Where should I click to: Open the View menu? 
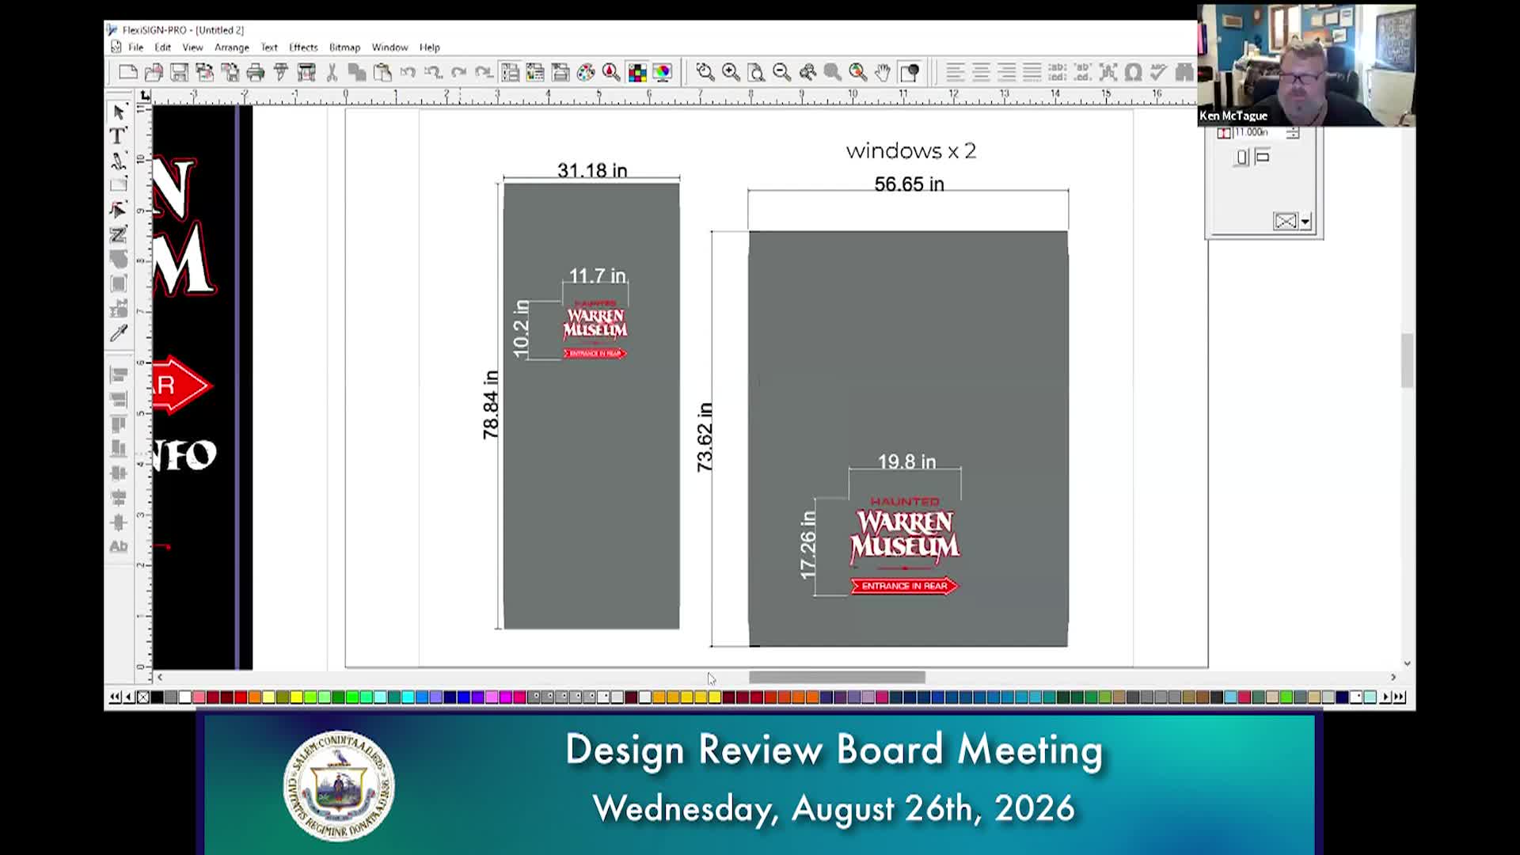tap(192, 47)
